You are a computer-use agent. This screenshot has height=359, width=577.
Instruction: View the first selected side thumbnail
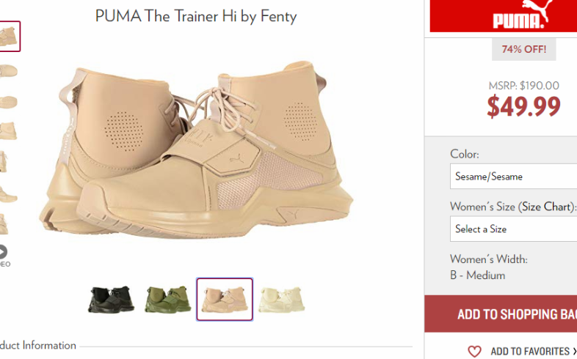click(x=10, y=37)
